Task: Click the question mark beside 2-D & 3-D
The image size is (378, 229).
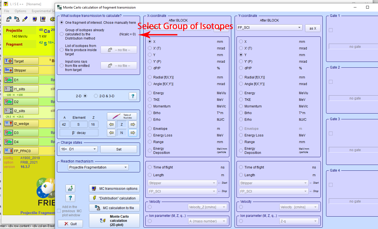Action: (133, 96)
